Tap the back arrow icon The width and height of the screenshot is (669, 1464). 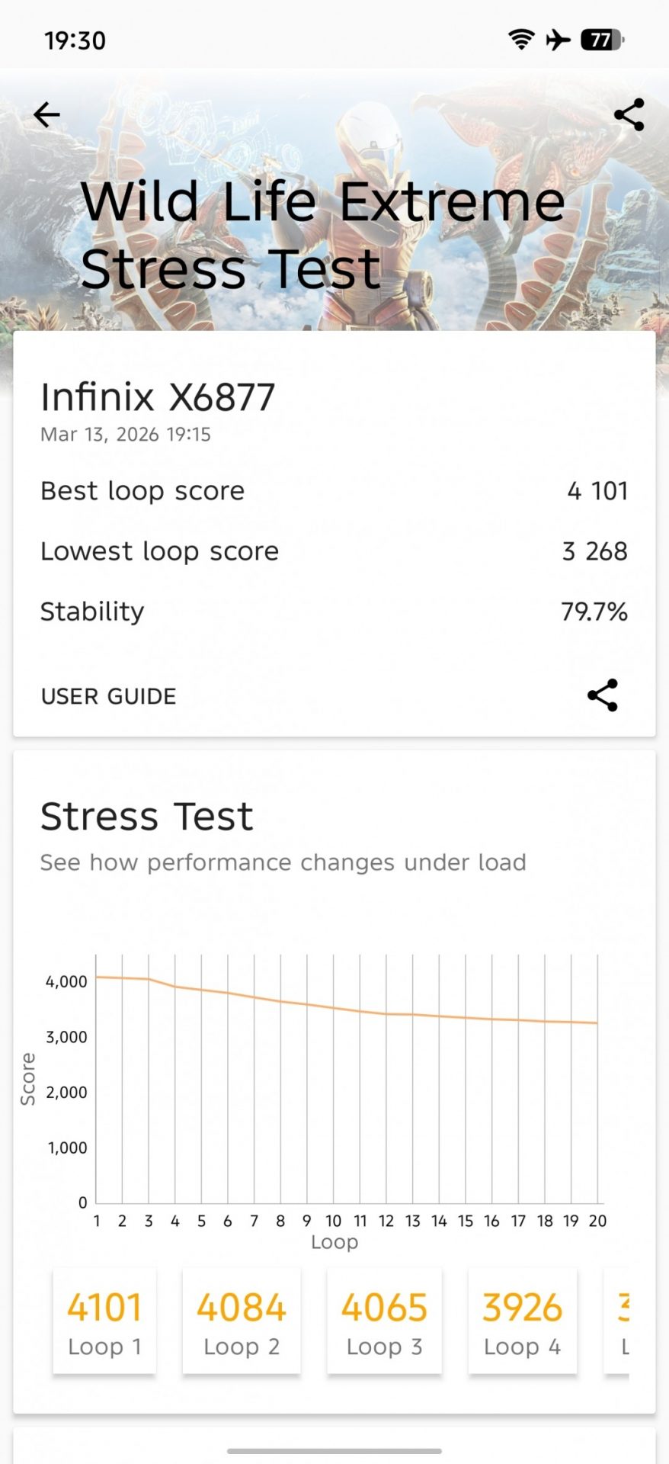click(x=46, y=115)
